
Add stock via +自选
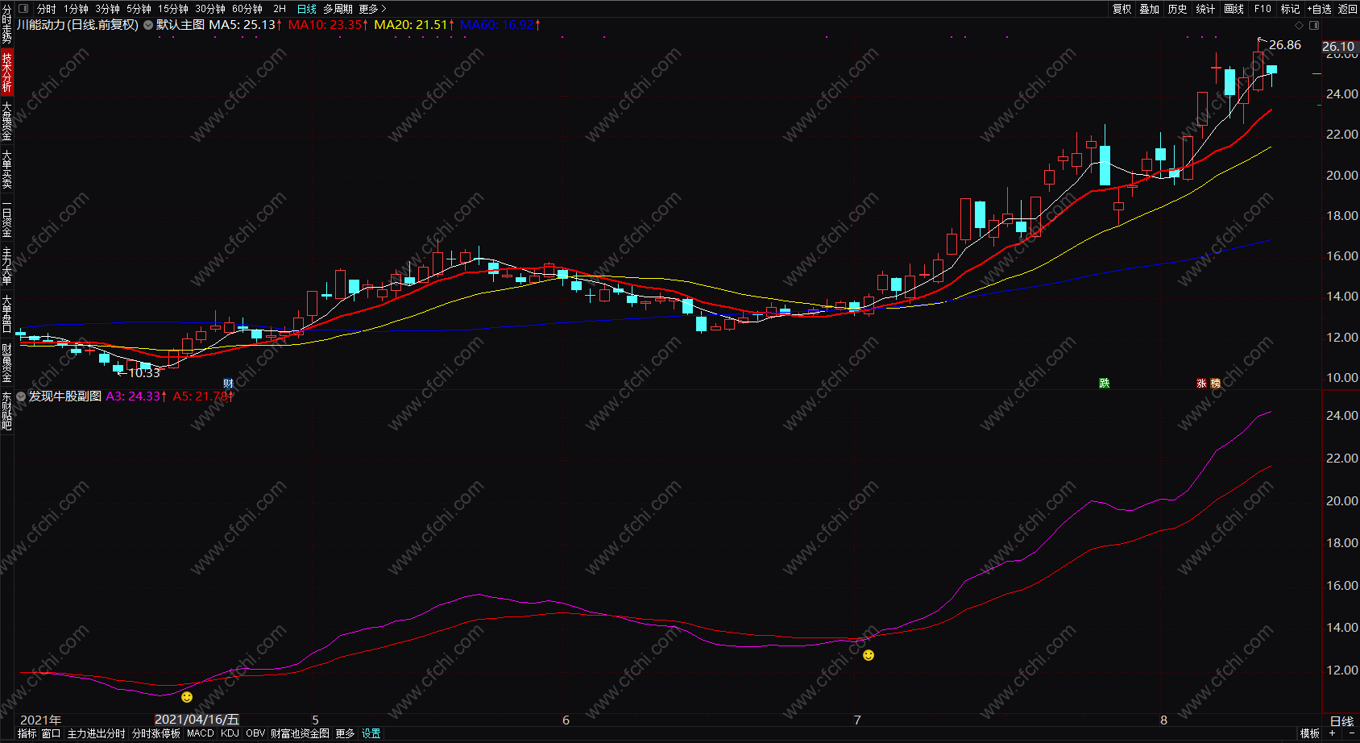[1320, 9]
